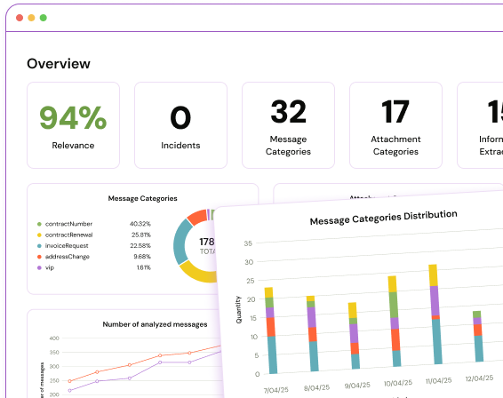Image resolution: width=503 pixels, height=398 pixels.
Task: Click the 22.58% value for invoiceRequest
Action: 140,246
